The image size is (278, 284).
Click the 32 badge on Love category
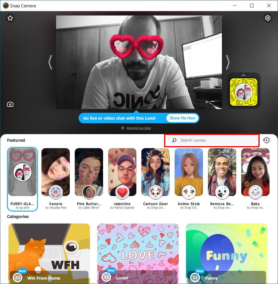[x=106, y=277]
